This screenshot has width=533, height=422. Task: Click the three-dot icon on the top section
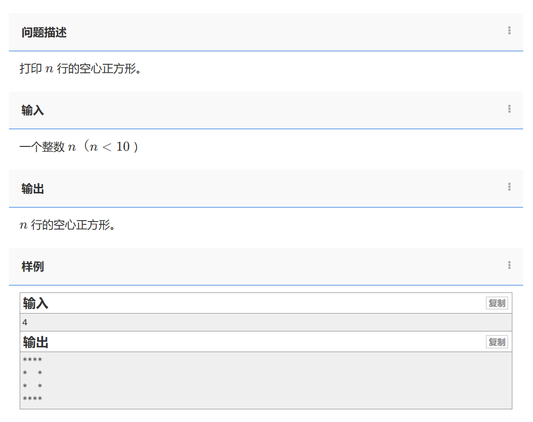[509, 31]
